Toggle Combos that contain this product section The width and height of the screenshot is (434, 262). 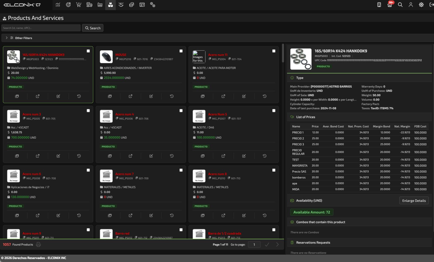359,222
